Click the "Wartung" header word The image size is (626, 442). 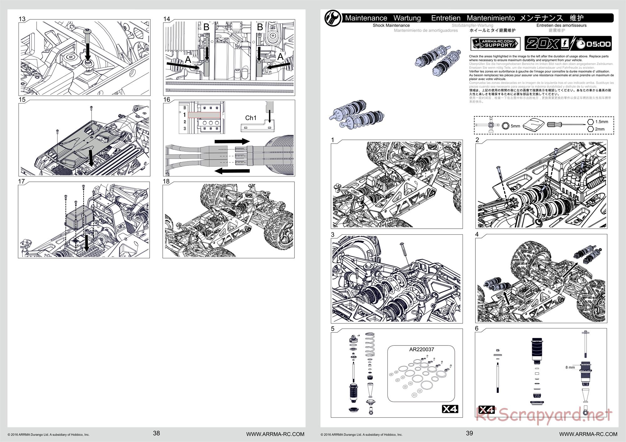407,18
